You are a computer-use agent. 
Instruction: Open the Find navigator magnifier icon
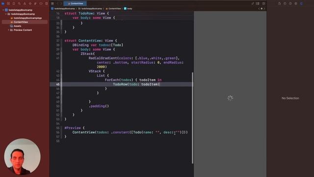19,3
